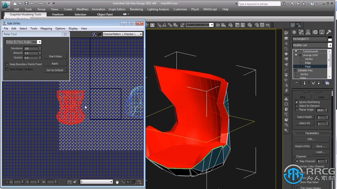Open the Material Editor icon in main toolbar
Screen dimensions: 337x189
249,25
